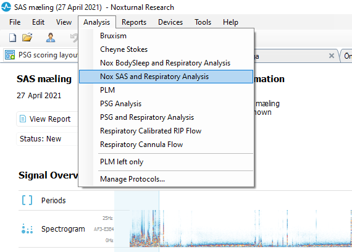The height and width of the screenshot is (252, 352).
Task: Click the Periods row label
Action: (54, 200)
